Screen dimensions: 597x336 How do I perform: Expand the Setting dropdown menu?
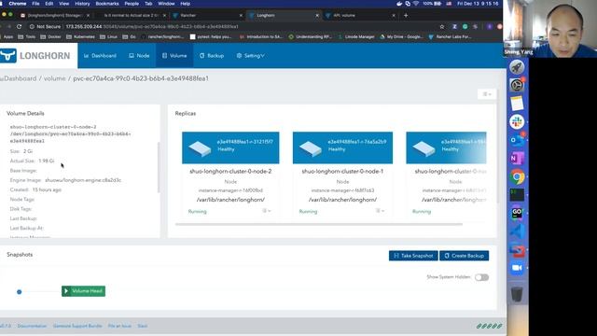[x=250, y=56]
